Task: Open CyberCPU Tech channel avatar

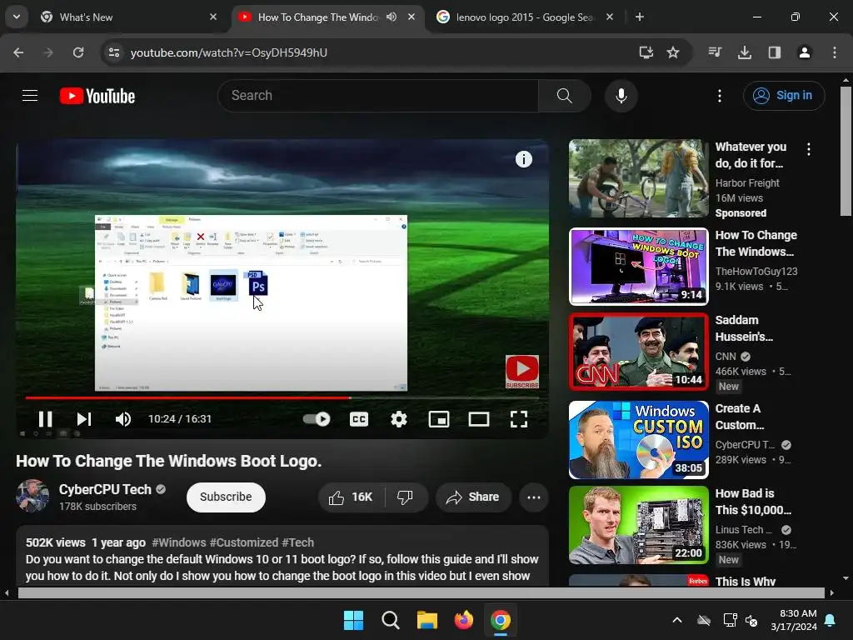Action: click(x=32, y=496)
